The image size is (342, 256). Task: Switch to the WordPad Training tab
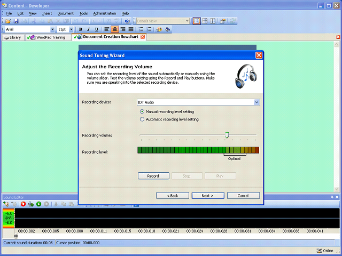point(48,37)
